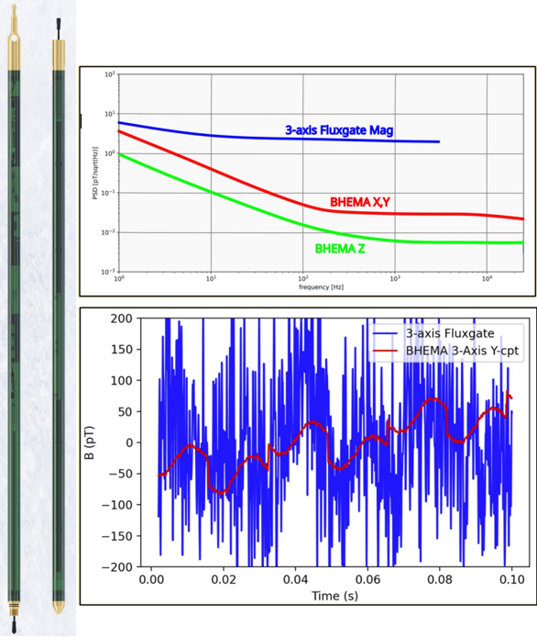Click the right probe image with black connector
The image size is (537, 638).
tap(59, 316)
